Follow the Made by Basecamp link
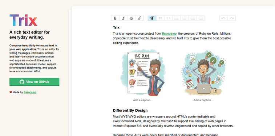The width and height of the screenshot is (275, 136). pos(30,92)
